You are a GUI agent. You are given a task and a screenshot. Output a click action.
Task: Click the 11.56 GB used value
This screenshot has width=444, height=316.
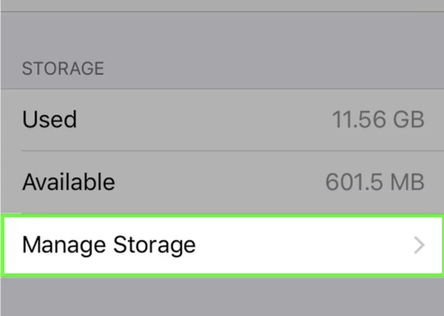[378, 119]
